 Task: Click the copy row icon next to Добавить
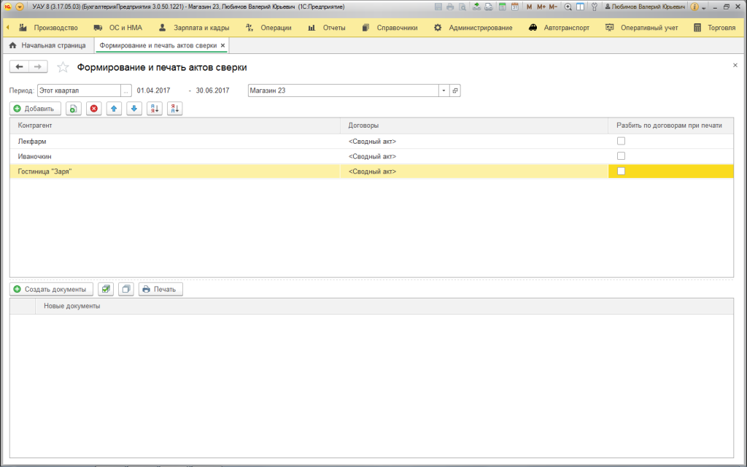click(74, 109)
